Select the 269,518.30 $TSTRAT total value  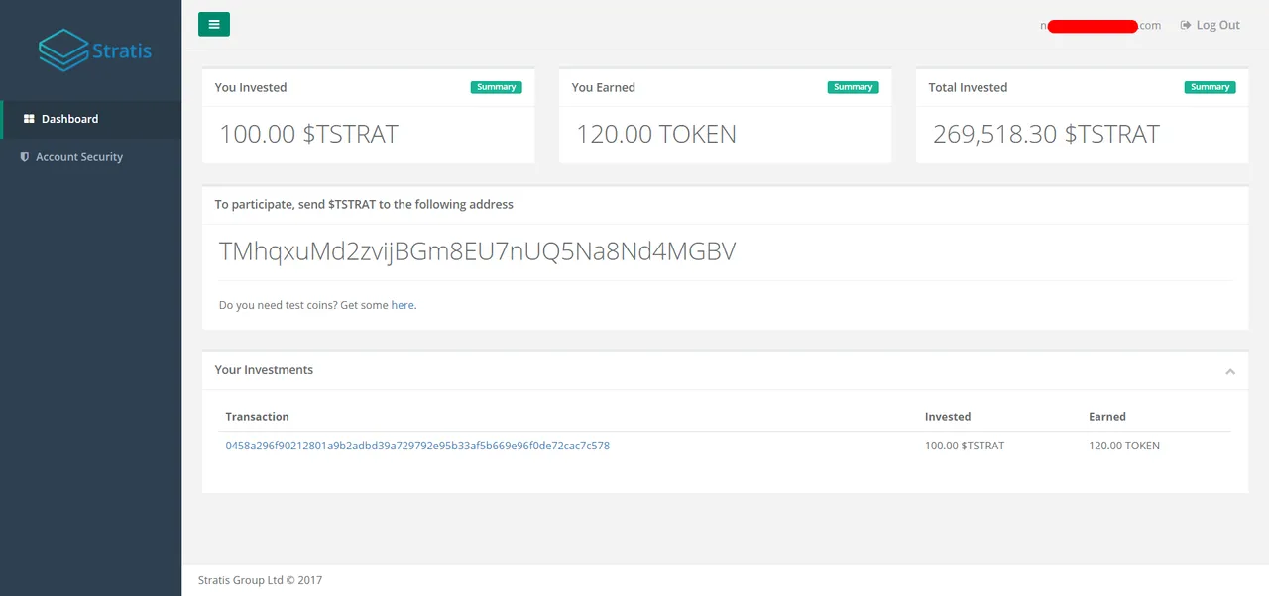(x=1046, y=135)
